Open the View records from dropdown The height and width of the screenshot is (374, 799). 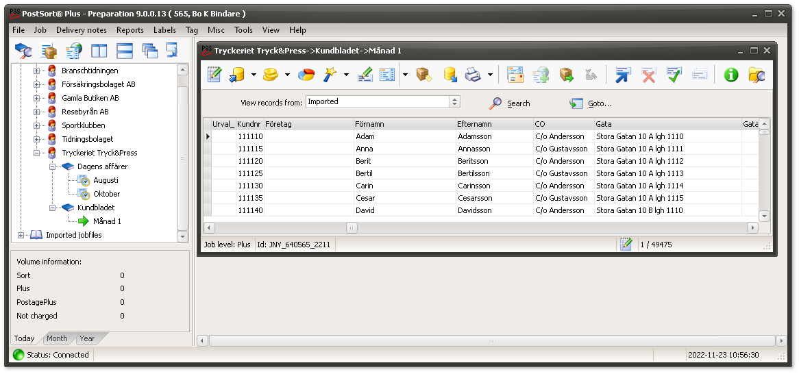454,102
